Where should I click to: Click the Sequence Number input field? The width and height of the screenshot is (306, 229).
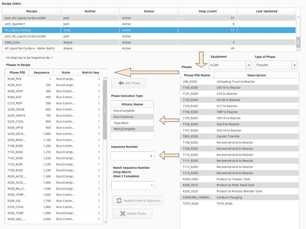[x=132, y=156]
